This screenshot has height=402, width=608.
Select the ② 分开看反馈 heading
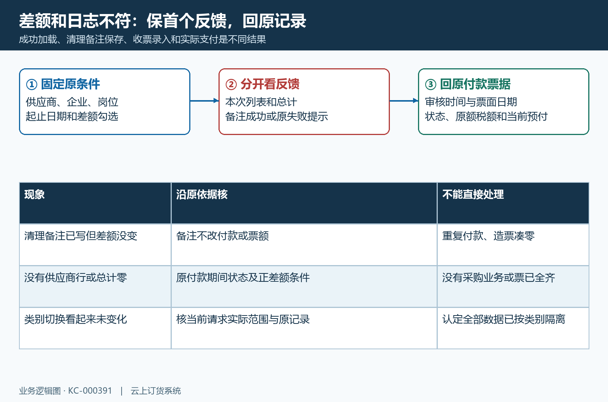263,84
